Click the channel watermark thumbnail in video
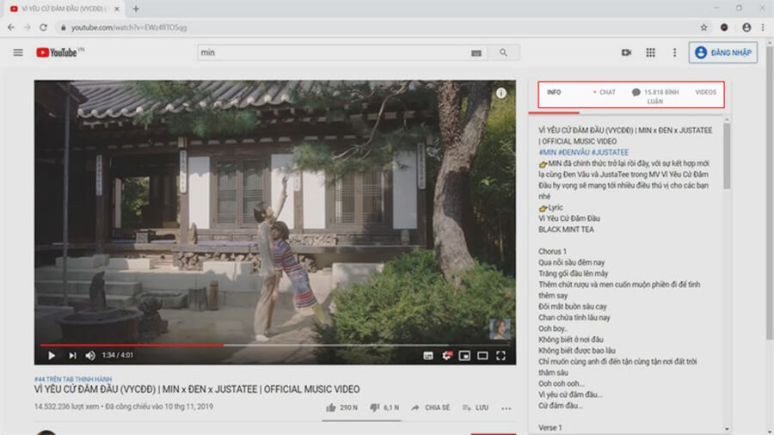Screen dimensions: 774x435 pos(500,329)
